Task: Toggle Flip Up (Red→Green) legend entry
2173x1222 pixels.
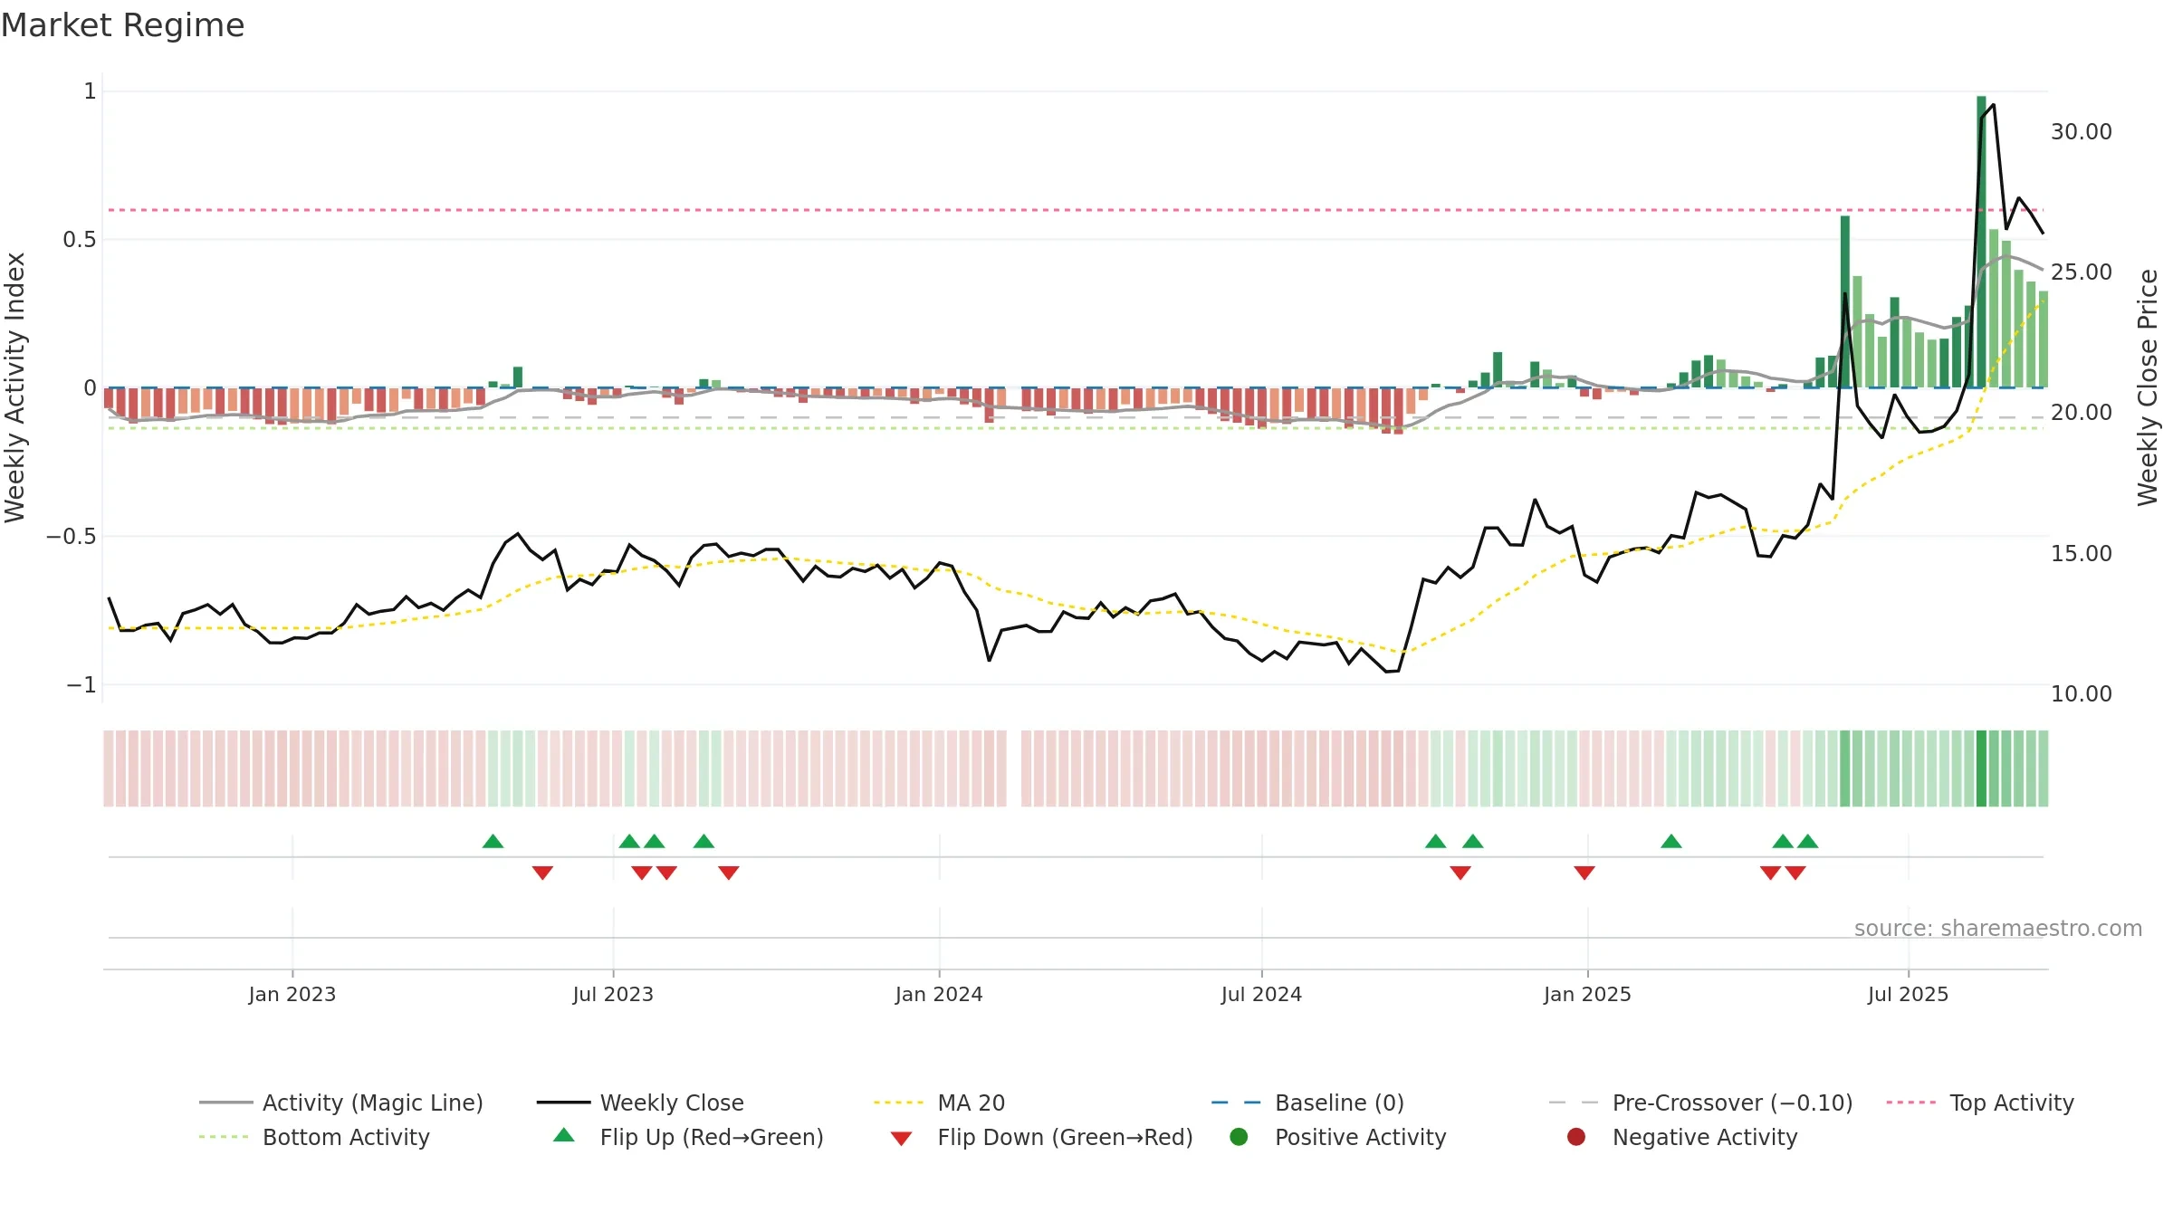Action: point(688,1137)
